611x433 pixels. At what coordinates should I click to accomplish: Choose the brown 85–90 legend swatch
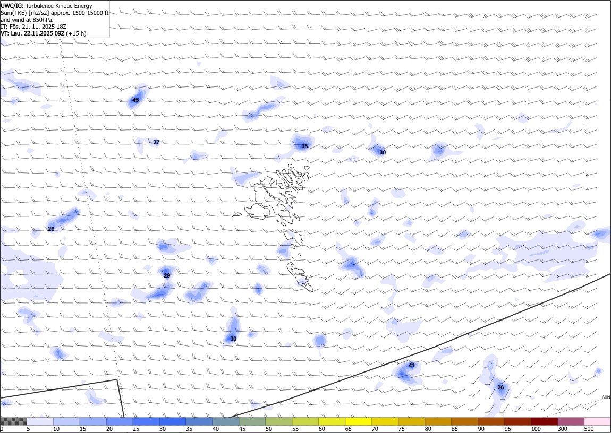464,421
